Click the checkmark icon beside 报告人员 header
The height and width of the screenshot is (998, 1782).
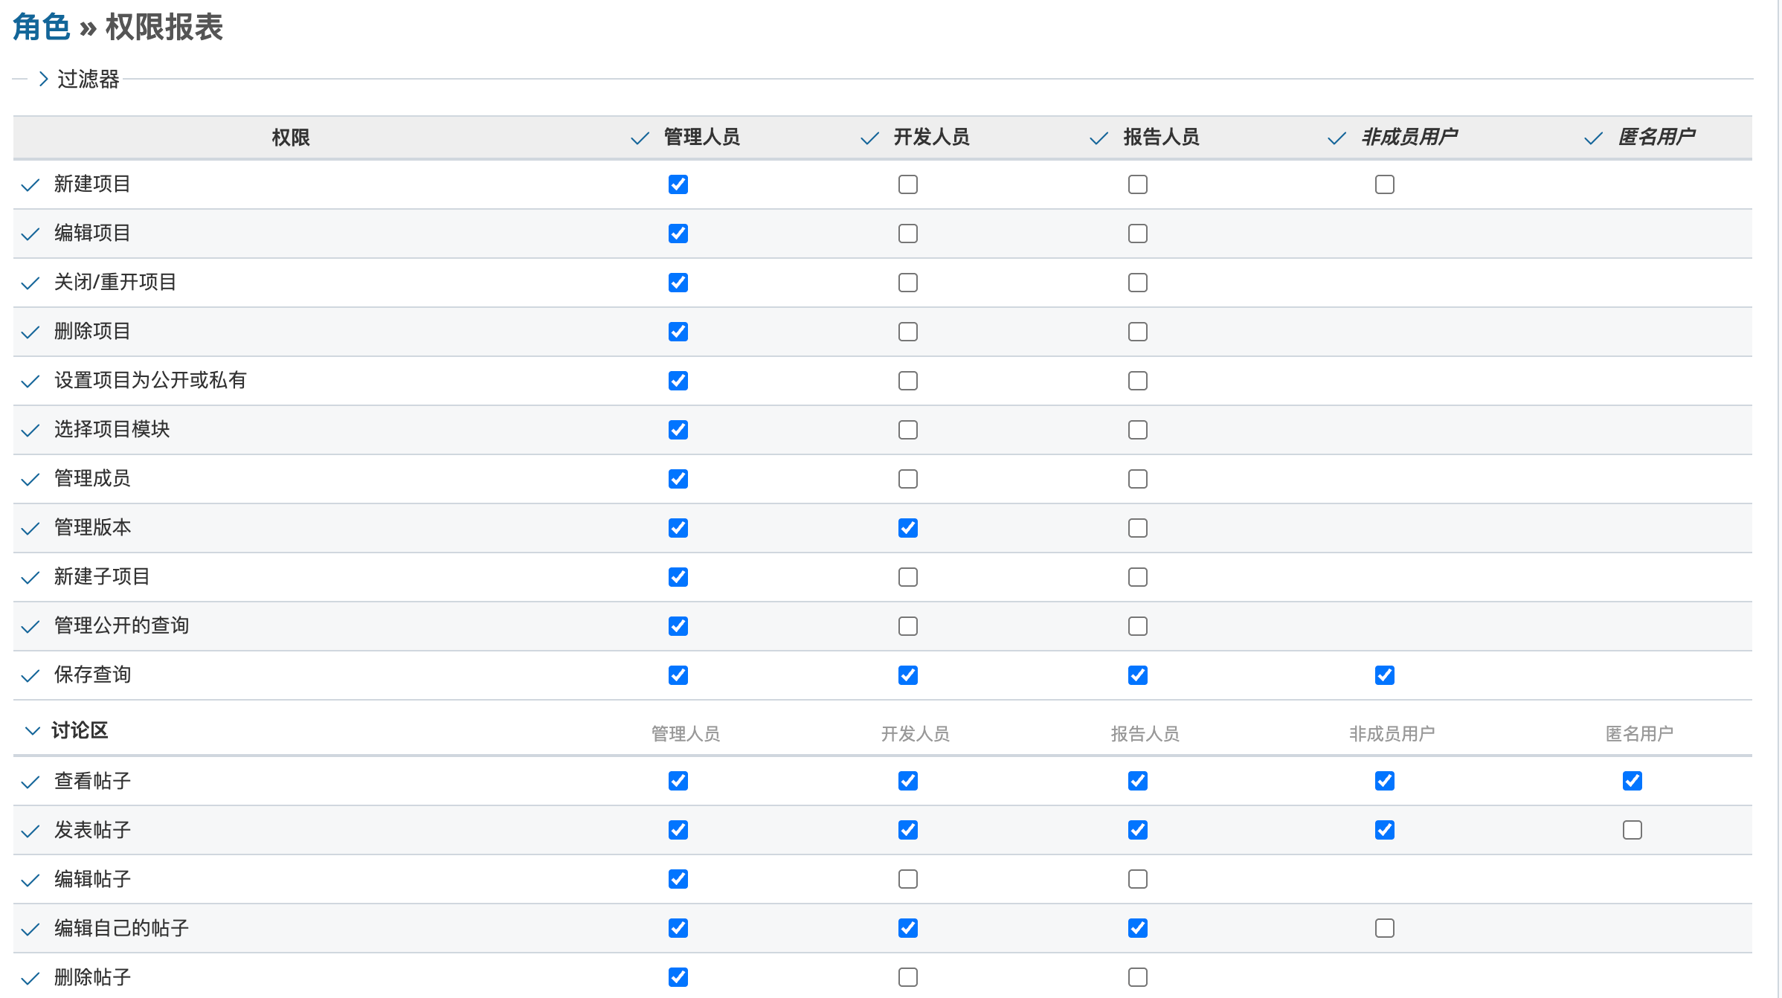pos(1099,139)
